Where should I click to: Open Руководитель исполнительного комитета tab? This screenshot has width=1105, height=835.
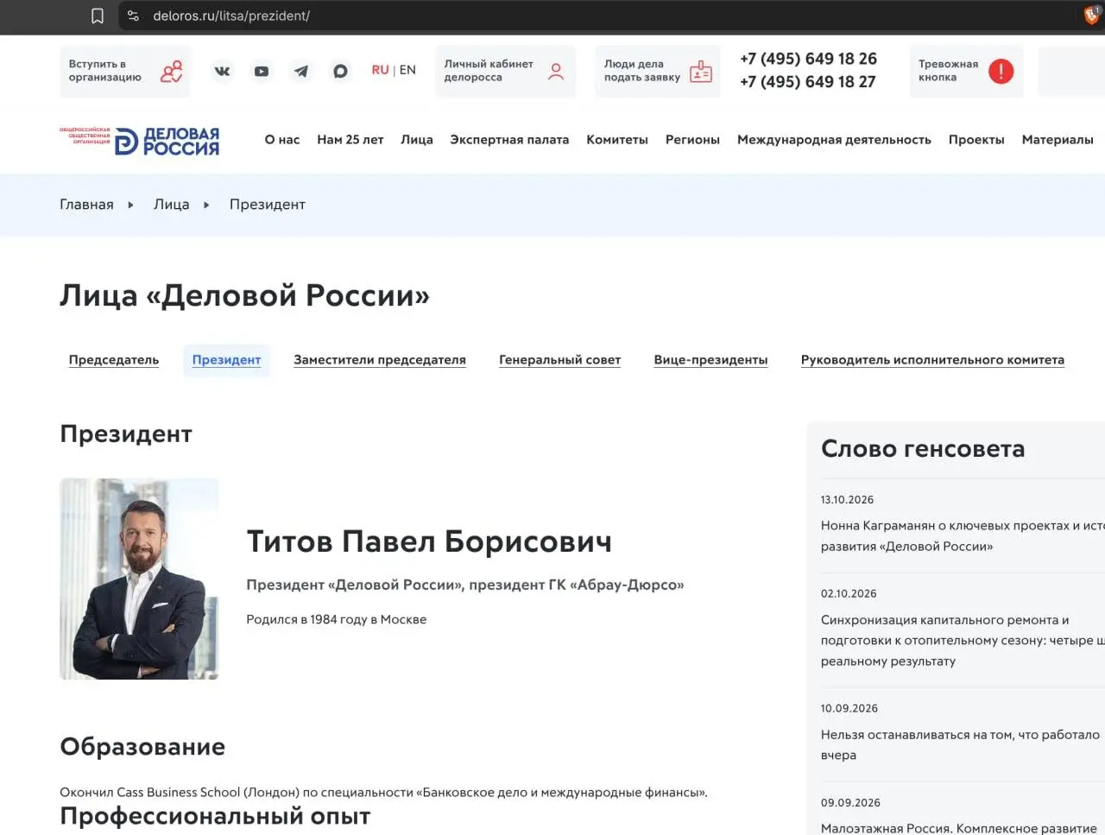pyautogui.click(x=932, y=360)
